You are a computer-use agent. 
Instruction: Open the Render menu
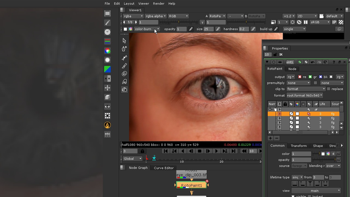(159, 4)
